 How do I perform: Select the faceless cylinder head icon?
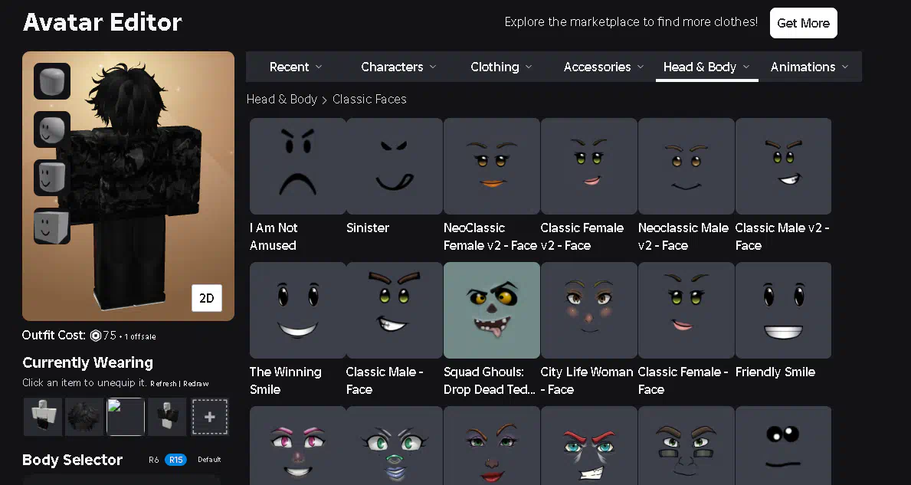coord(52,80)
